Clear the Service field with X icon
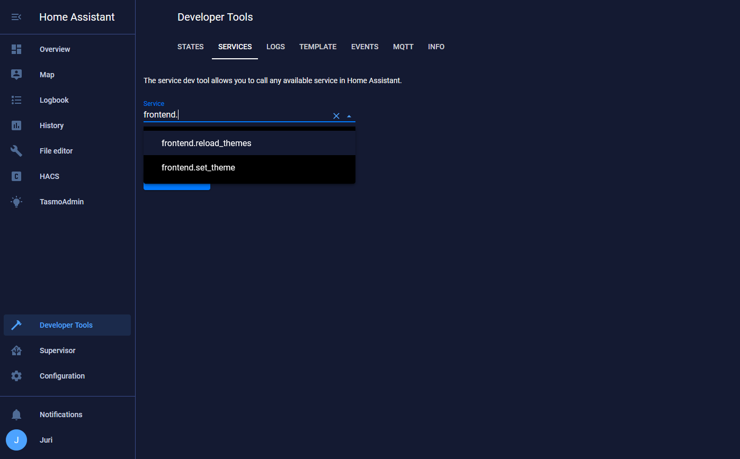 click(336, 116)
